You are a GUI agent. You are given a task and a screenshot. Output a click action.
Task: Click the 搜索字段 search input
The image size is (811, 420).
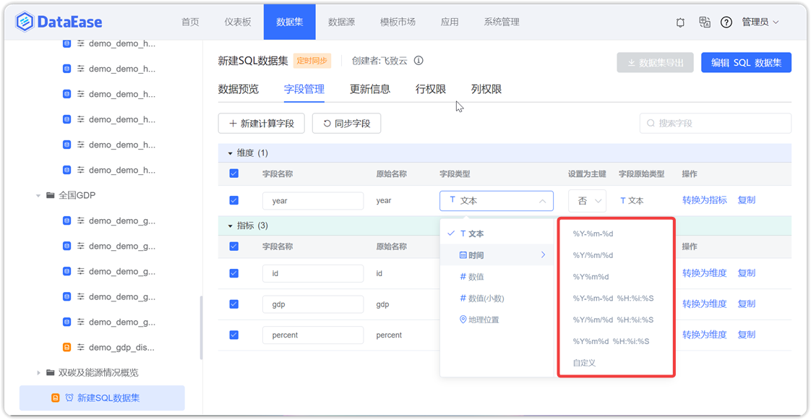pos(716,123)
